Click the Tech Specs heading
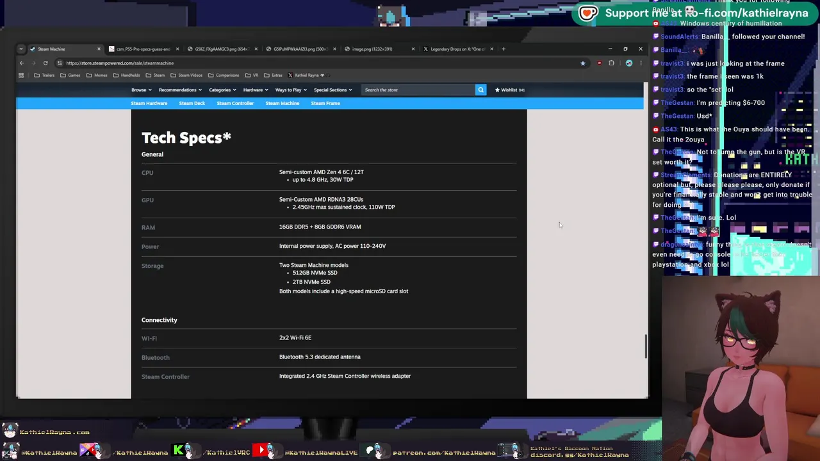This screenshot has width=820, height=461. [x=186, y=137]
